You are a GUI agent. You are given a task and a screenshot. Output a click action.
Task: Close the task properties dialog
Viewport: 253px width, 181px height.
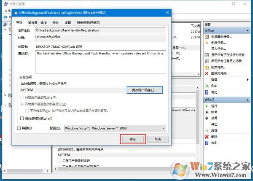(167, 13)
